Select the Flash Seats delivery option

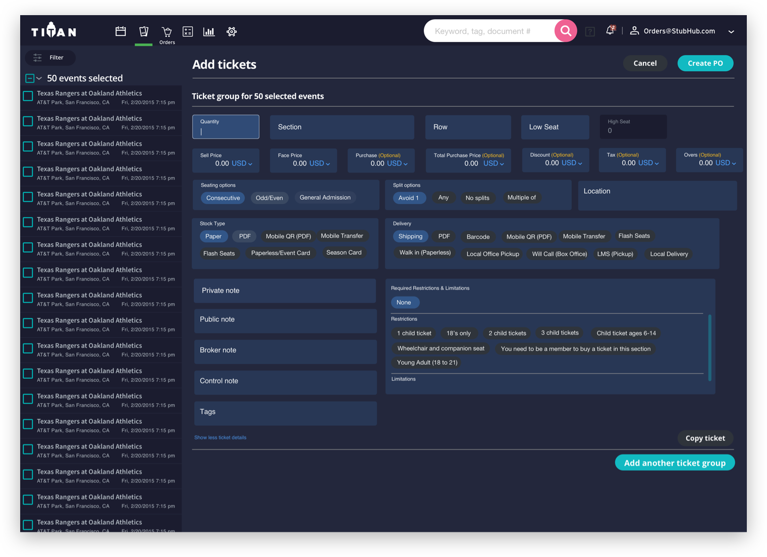[x=634, y=236]
